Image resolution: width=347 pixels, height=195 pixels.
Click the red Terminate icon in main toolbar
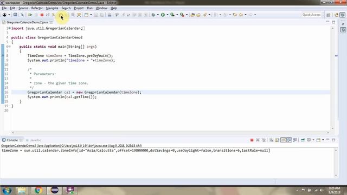[x=42, y=15]
